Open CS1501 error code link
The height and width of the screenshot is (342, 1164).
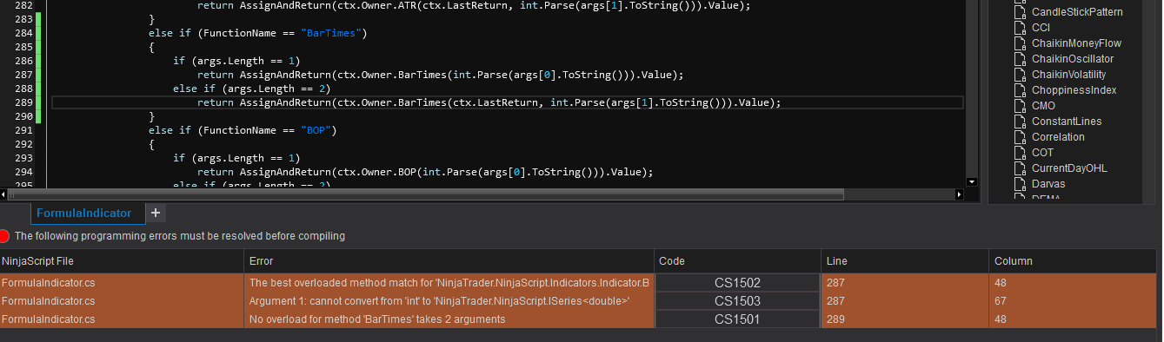click(737, 319)
